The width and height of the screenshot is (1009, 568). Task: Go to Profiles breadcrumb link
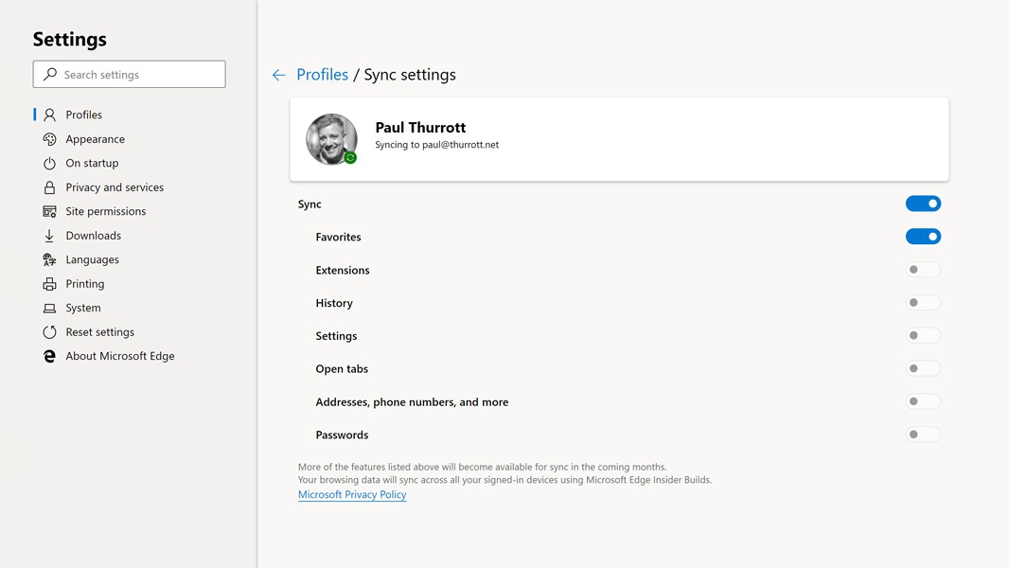pos(322,75)
